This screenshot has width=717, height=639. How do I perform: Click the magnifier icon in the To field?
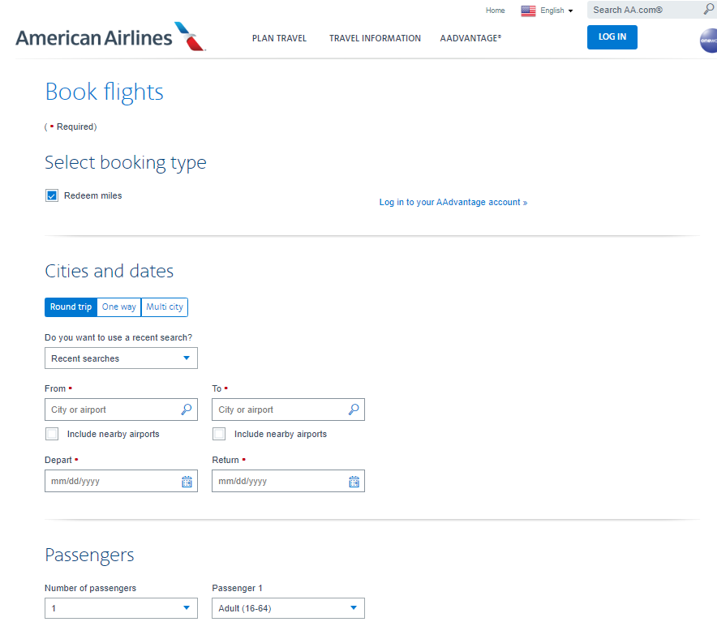point(354,410)
